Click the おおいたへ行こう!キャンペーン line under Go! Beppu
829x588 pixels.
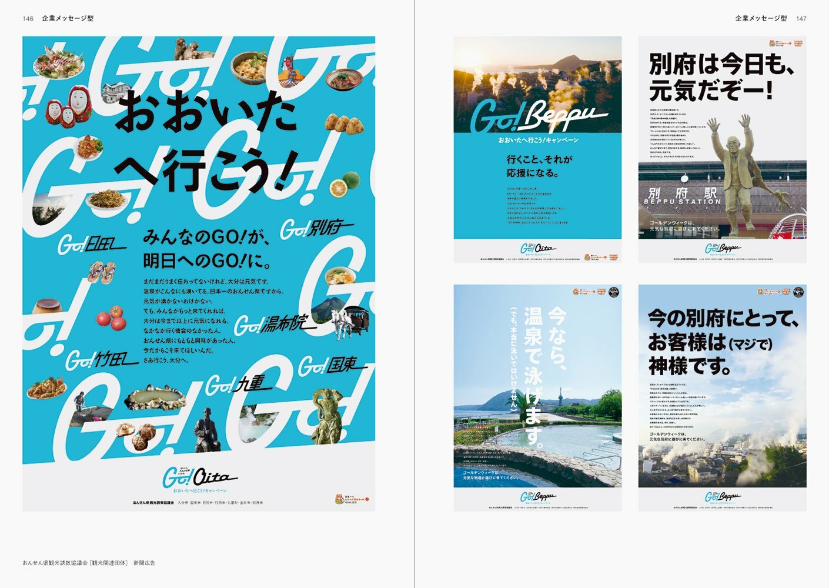(537, 141)
